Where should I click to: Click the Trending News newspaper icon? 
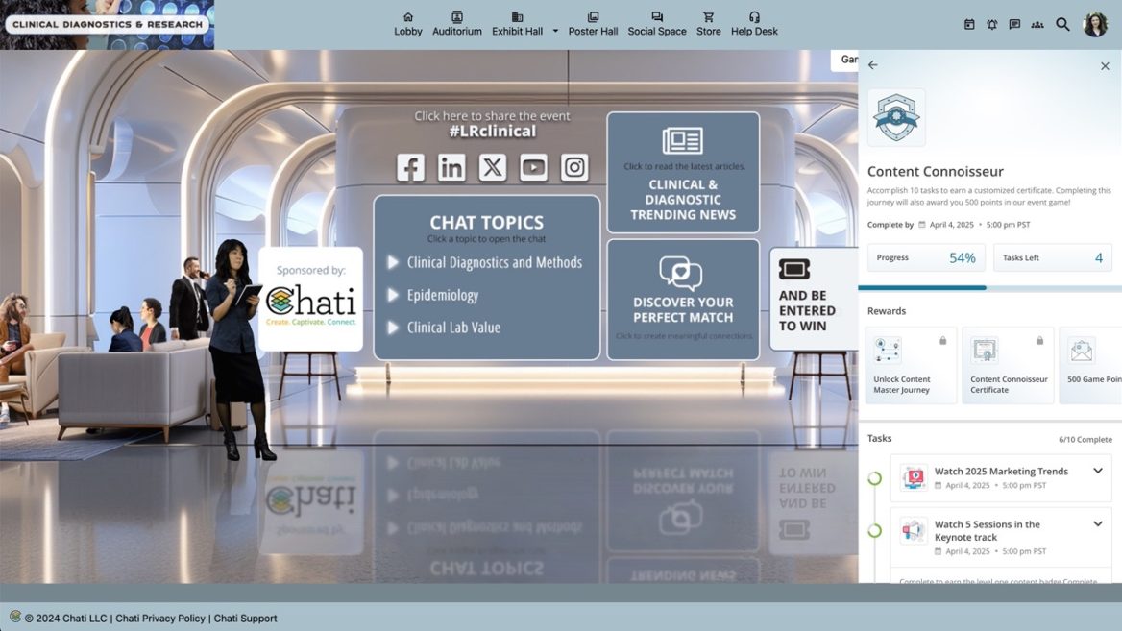point(683,141)
